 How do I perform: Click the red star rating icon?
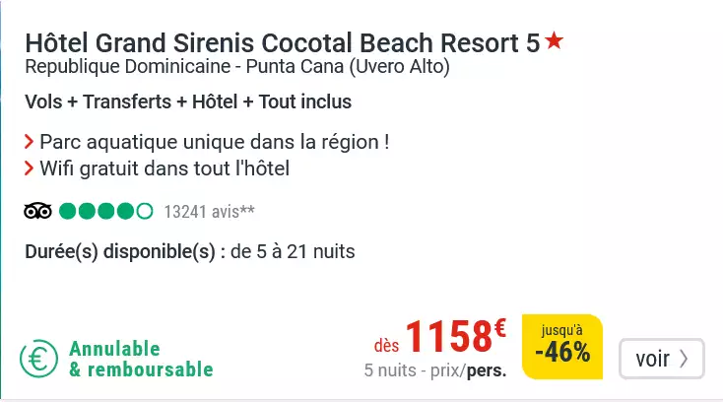point(555,41)
